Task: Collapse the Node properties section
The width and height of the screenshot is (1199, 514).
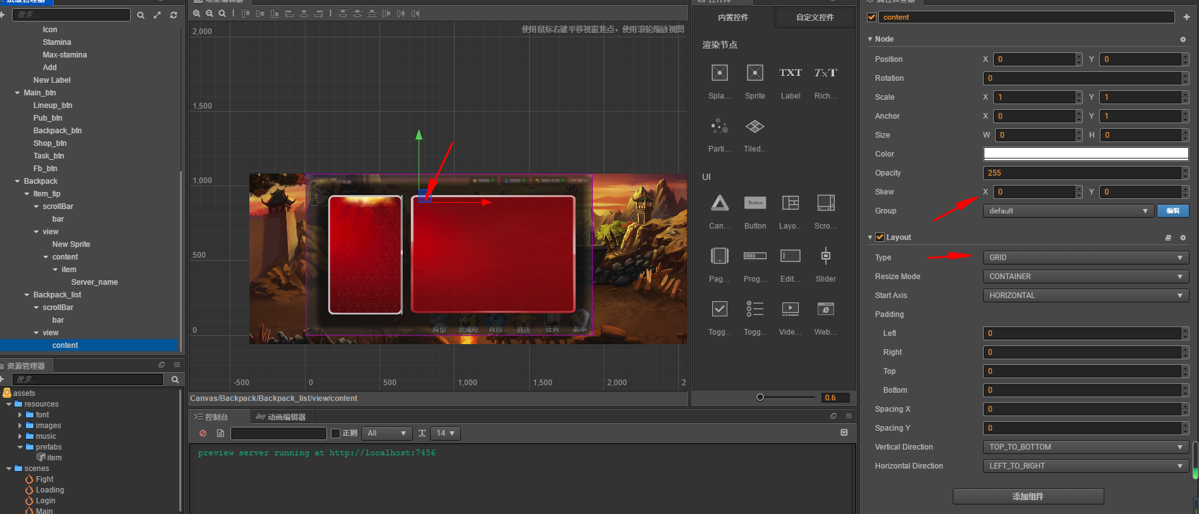Action: (870, 39)
